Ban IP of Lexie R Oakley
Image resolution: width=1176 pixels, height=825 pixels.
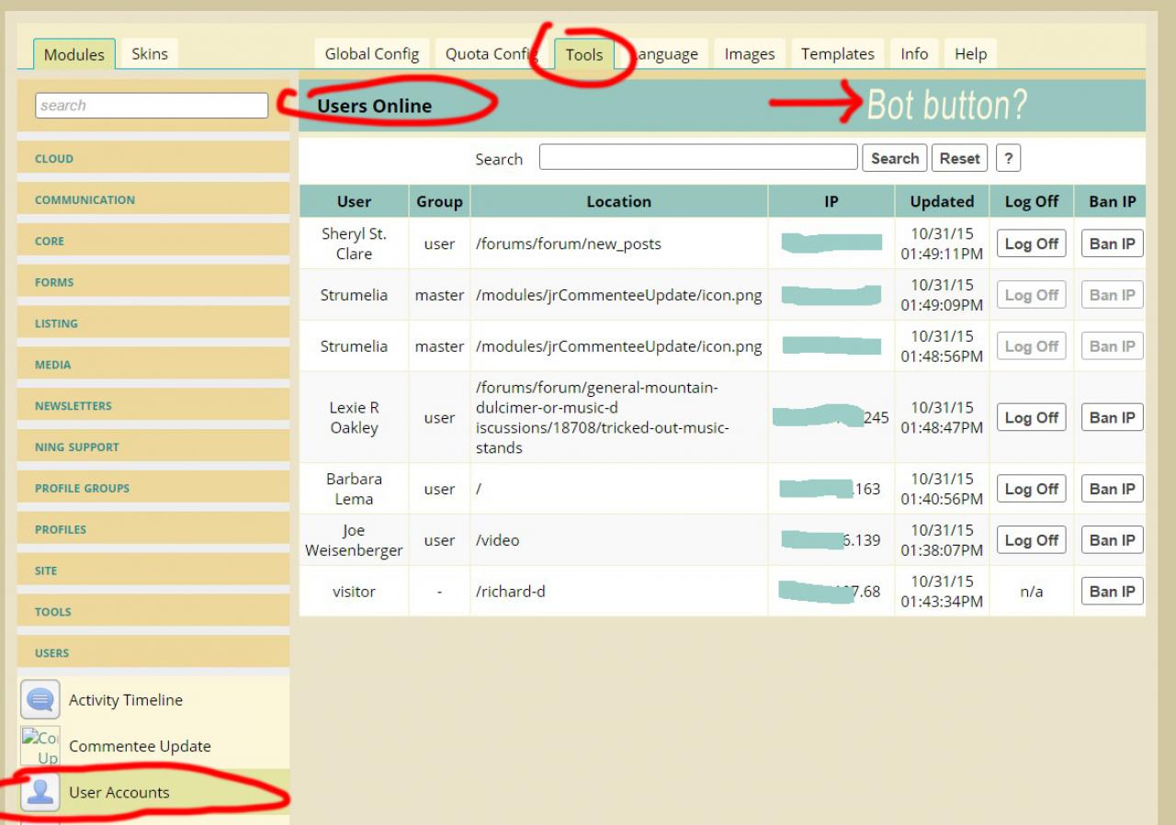(x=1112, y=418)
